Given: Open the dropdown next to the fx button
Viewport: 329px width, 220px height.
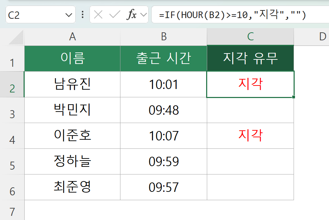Looking at the screenshot, I should coord(144,15).
